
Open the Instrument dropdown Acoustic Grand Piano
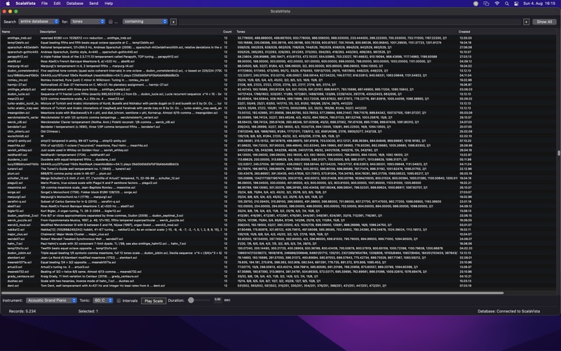[51, 300]
